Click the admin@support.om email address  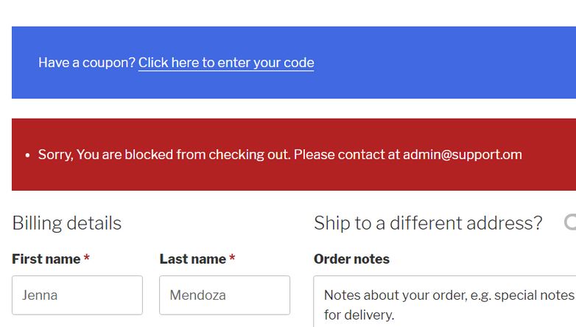coord(463,155)
